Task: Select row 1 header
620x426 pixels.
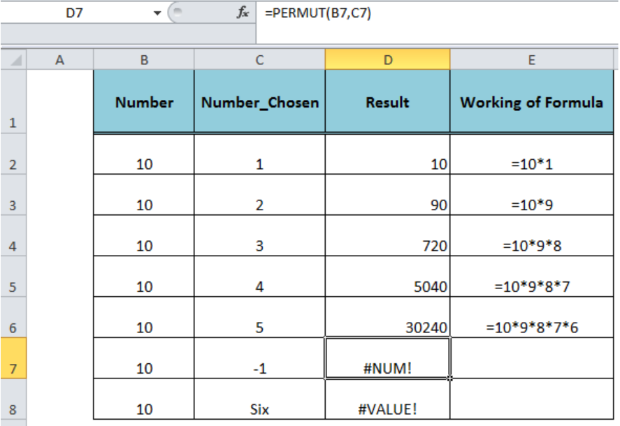Action: (x=13, y=101)
